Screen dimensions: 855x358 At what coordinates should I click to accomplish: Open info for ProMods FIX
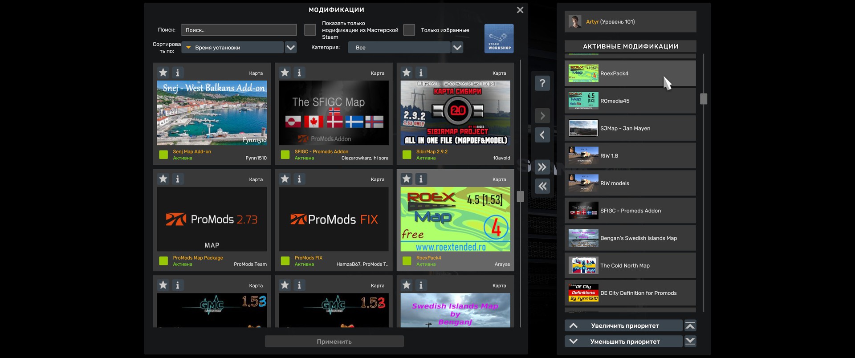tap(299, 179)
